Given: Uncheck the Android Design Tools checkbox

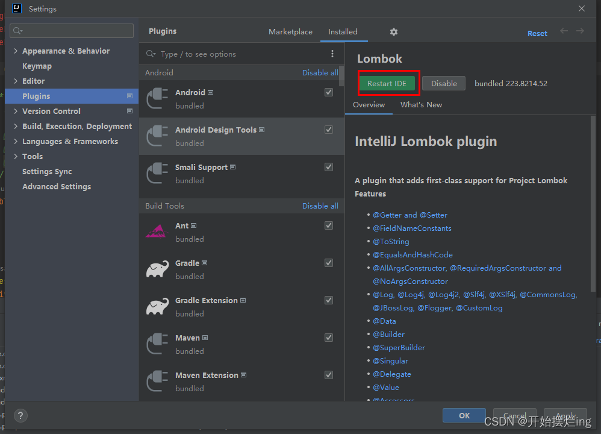Looking at the screenshot, I should click(329, 129).
